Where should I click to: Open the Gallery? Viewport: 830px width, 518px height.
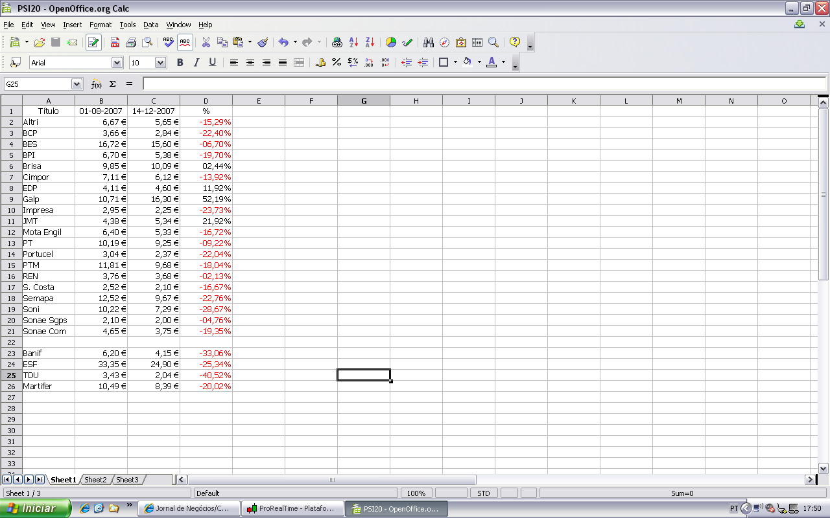(461, 43)
